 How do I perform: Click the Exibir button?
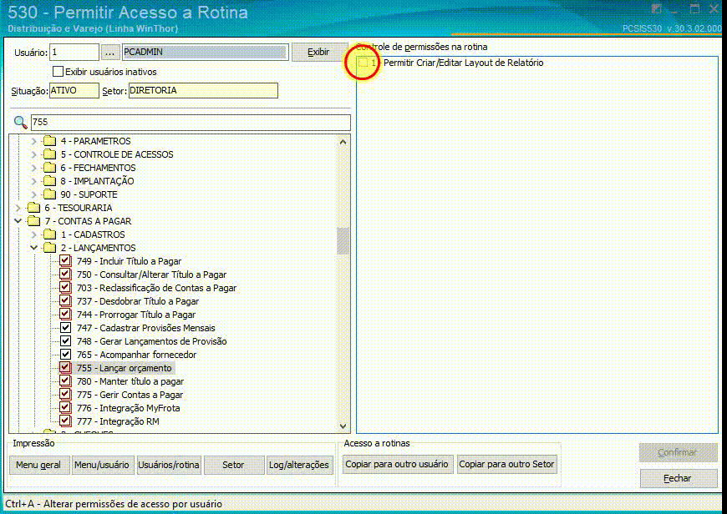pyautogui.click(x=319, y=53)
